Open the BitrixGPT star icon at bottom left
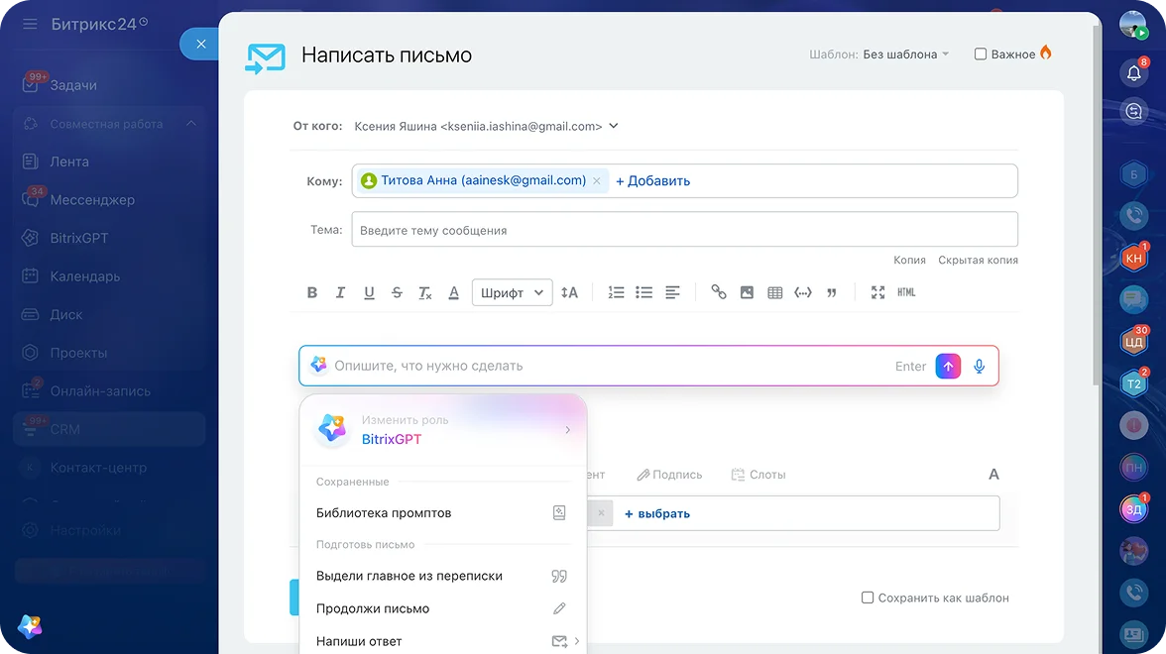Screen dimensions: 1166x654 pos(30,626)
